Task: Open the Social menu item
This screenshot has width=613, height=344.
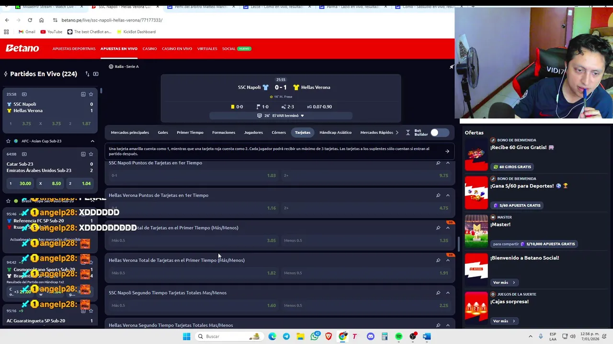Action: click(x=228, y=49)
